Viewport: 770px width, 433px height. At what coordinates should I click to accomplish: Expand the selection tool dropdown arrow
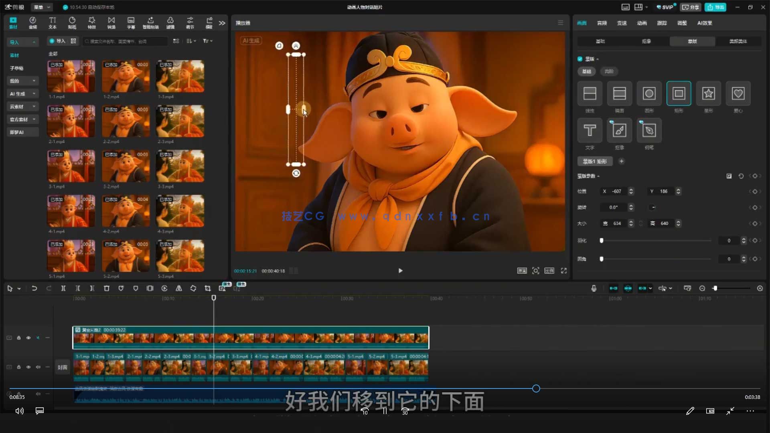pos(19,288)
